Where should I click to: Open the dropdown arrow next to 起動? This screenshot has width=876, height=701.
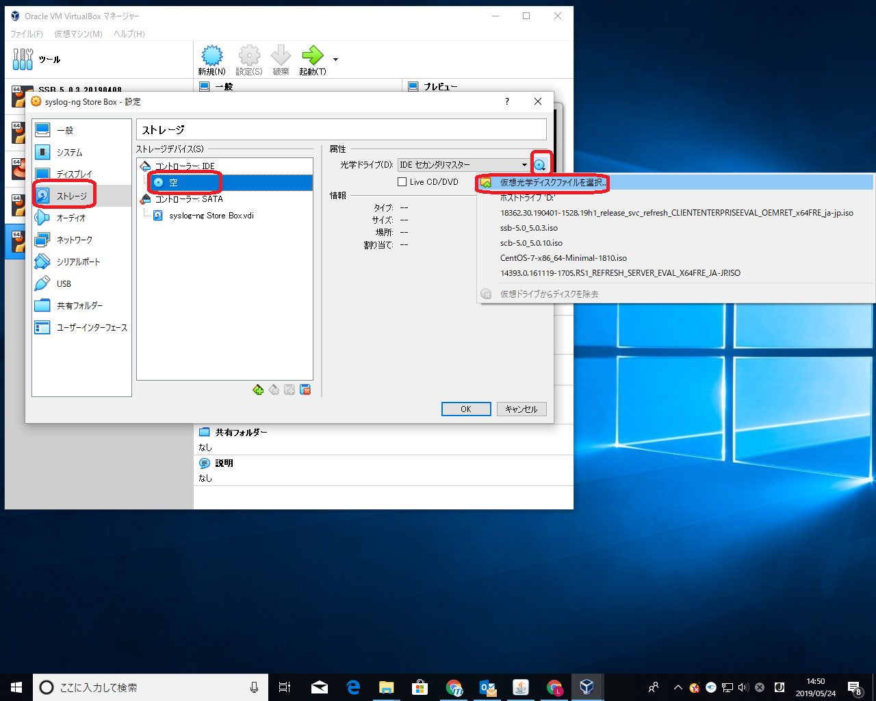335,60
